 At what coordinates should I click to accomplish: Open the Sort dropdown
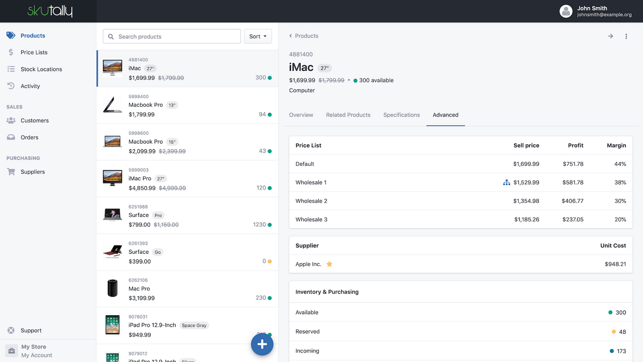258,36
